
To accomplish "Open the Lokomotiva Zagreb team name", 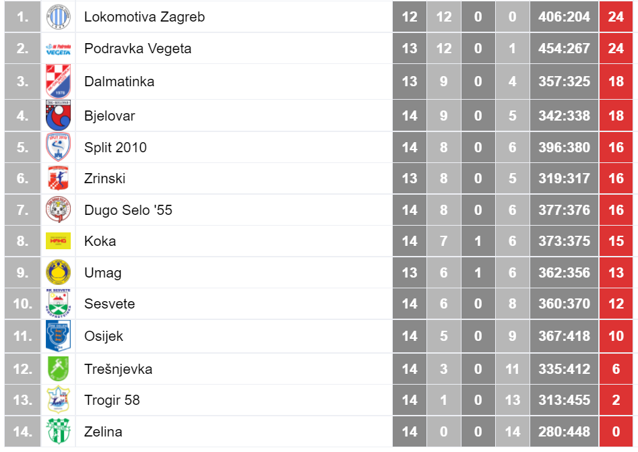I will (144, 17).
